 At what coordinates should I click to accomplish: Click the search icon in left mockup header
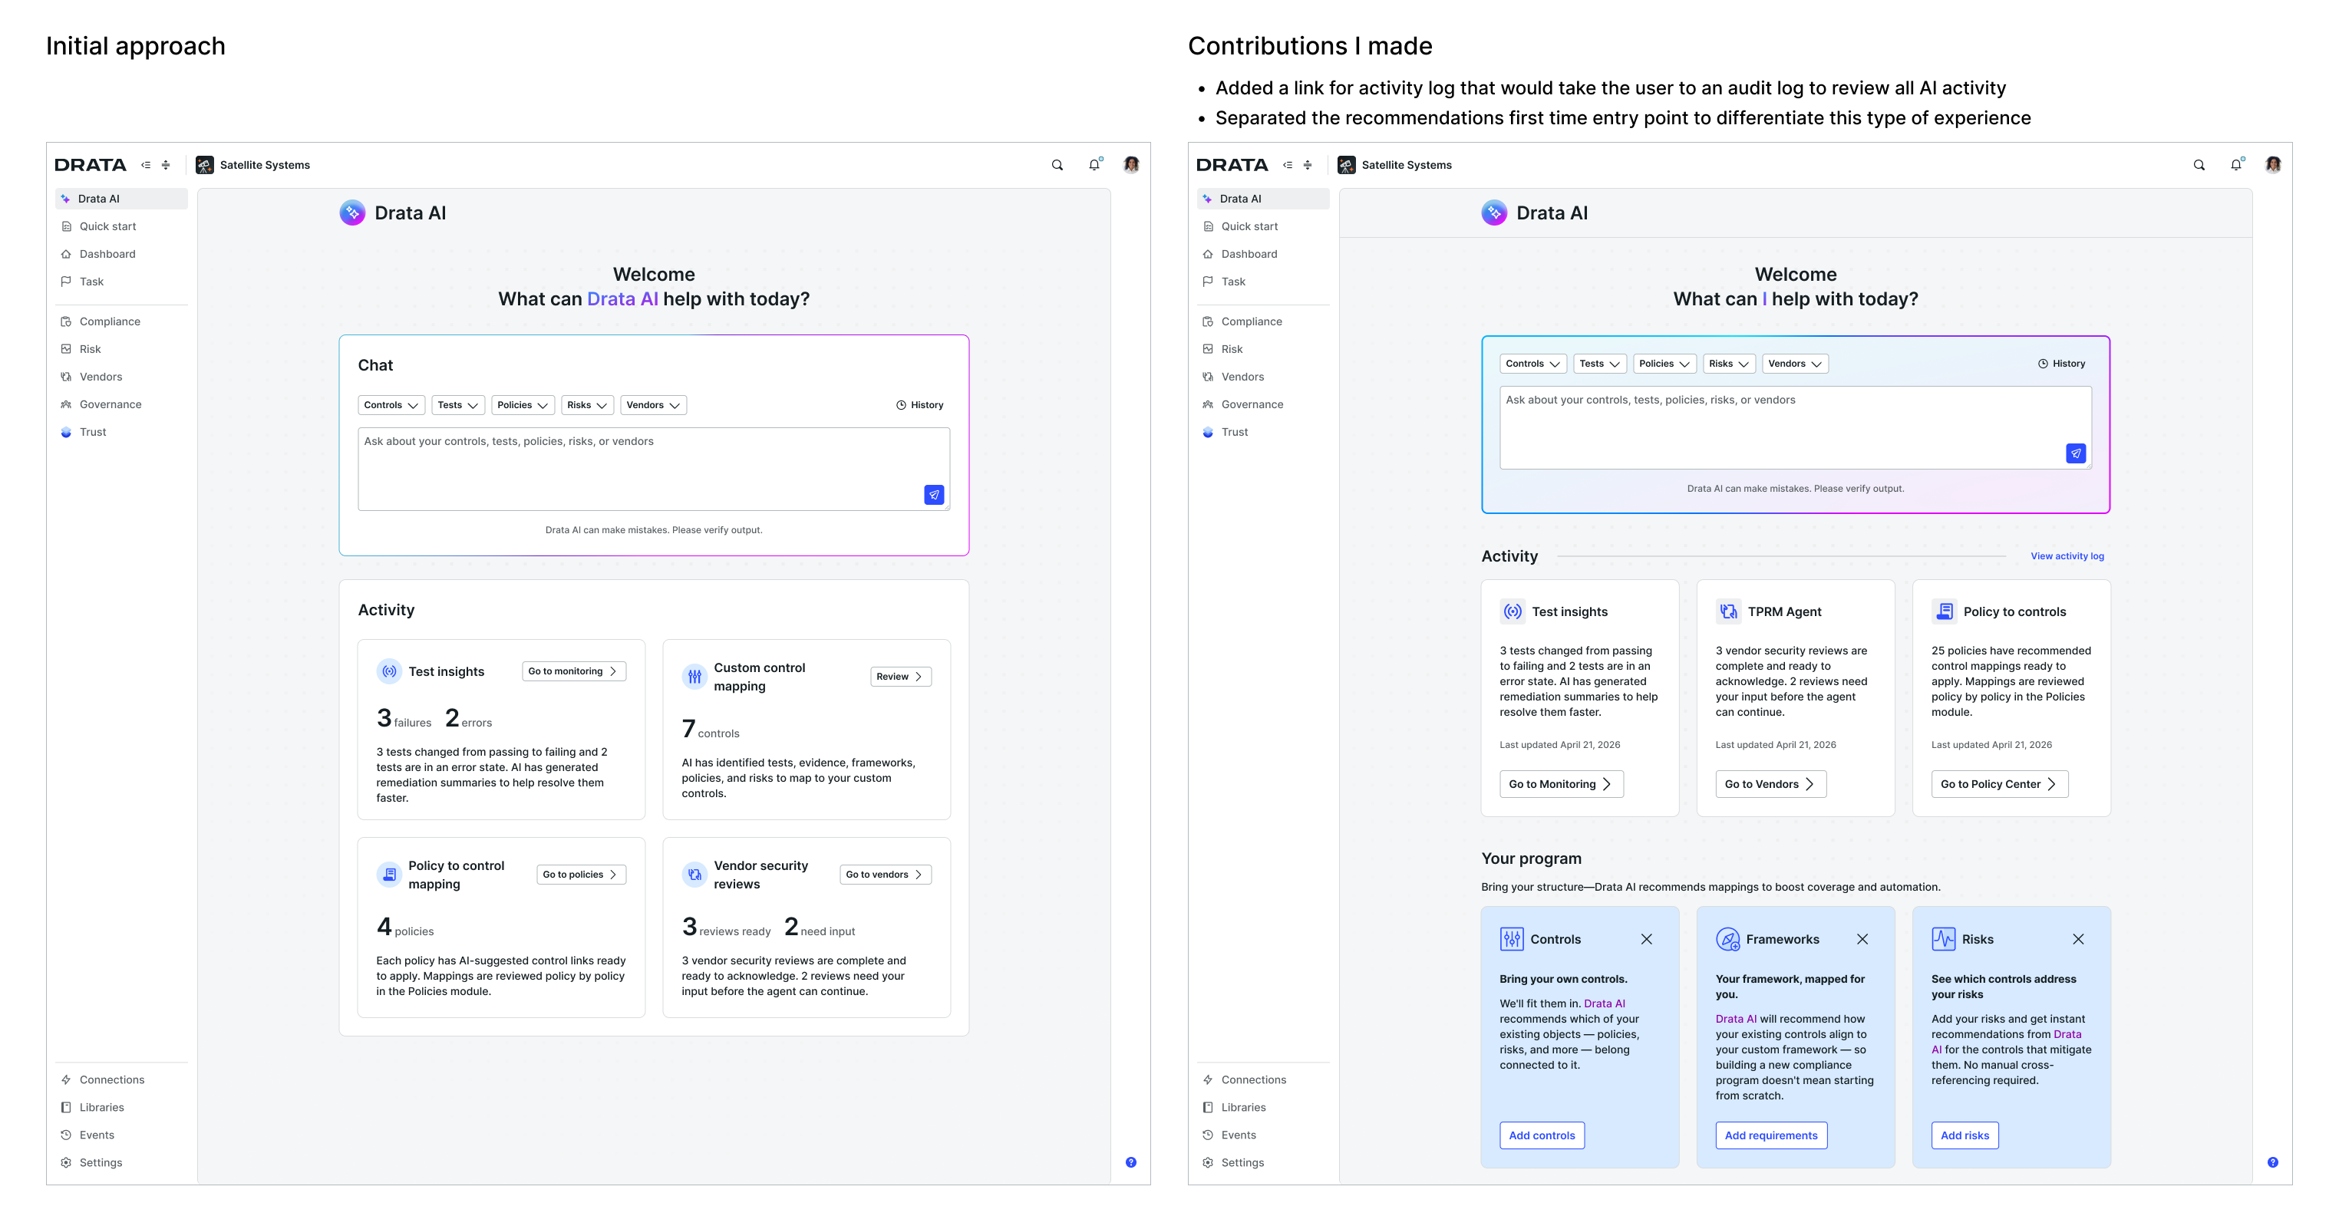pos(1057,165)
